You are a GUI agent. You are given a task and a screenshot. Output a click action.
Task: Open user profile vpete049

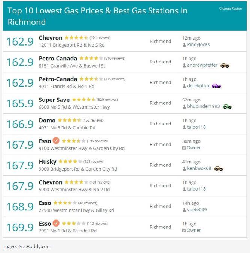[x=197, y=210]
